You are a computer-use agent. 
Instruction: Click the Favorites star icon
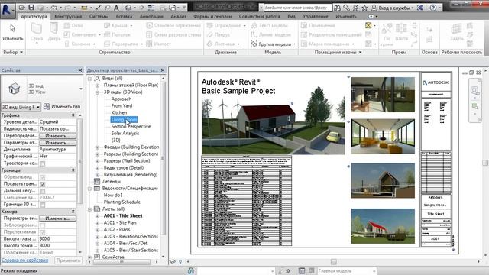tap(364, 8)
